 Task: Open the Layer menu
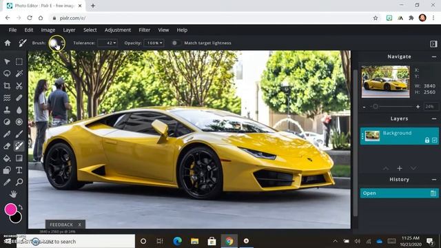[x=69, y=30]
